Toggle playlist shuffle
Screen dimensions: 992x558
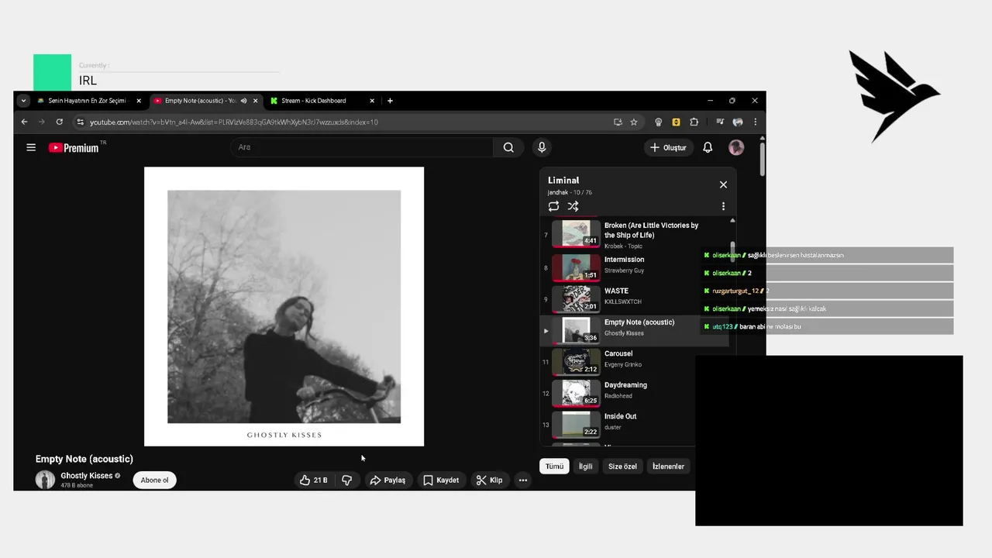pos(573,206)
